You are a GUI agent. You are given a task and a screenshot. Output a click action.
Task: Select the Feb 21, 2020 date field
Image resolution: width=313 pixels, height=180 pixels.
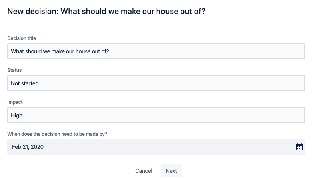point(156,147)
